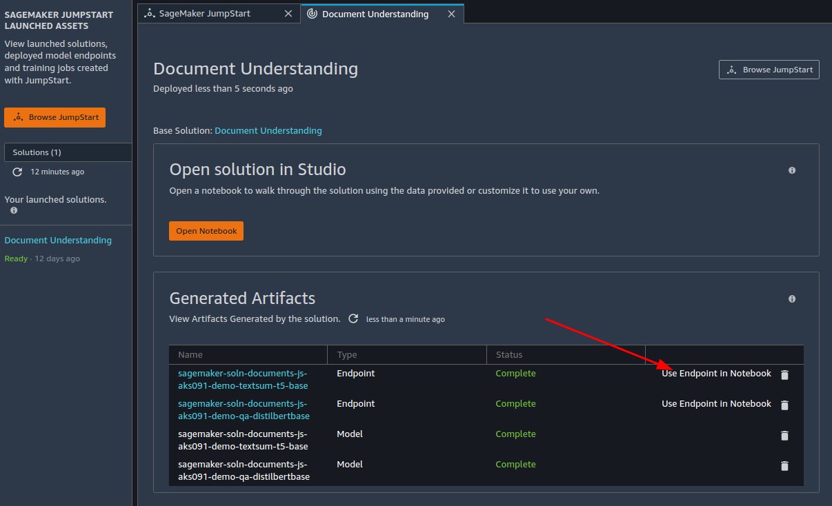Open the textsum-t5-base endpoint link

point(243,379)
